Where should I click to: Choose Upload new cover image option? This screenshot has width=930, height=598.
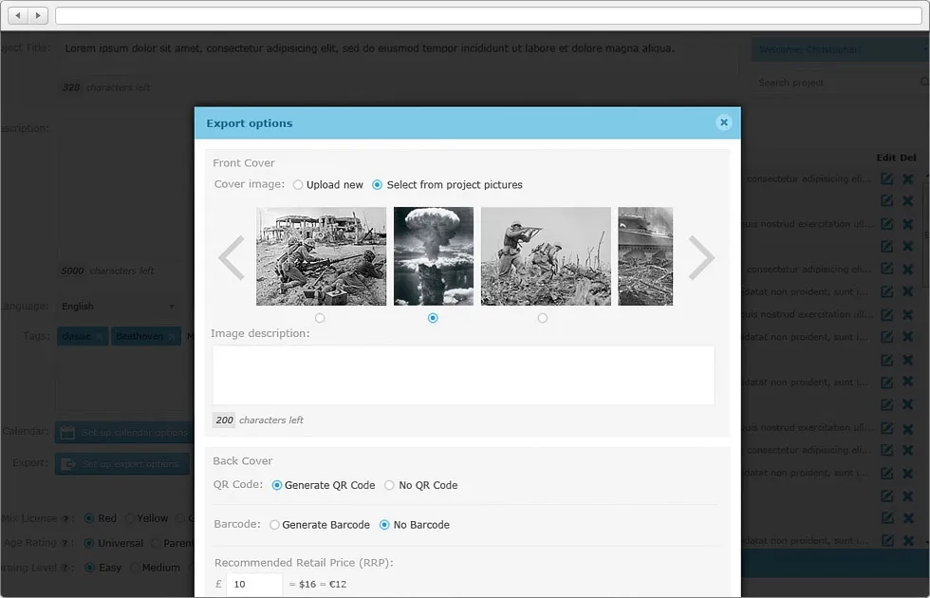tap(298, 185)
